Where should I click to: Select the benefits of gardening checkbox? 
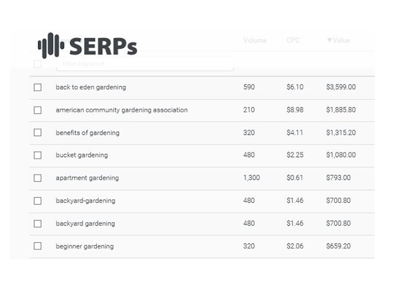pos(38,133)
